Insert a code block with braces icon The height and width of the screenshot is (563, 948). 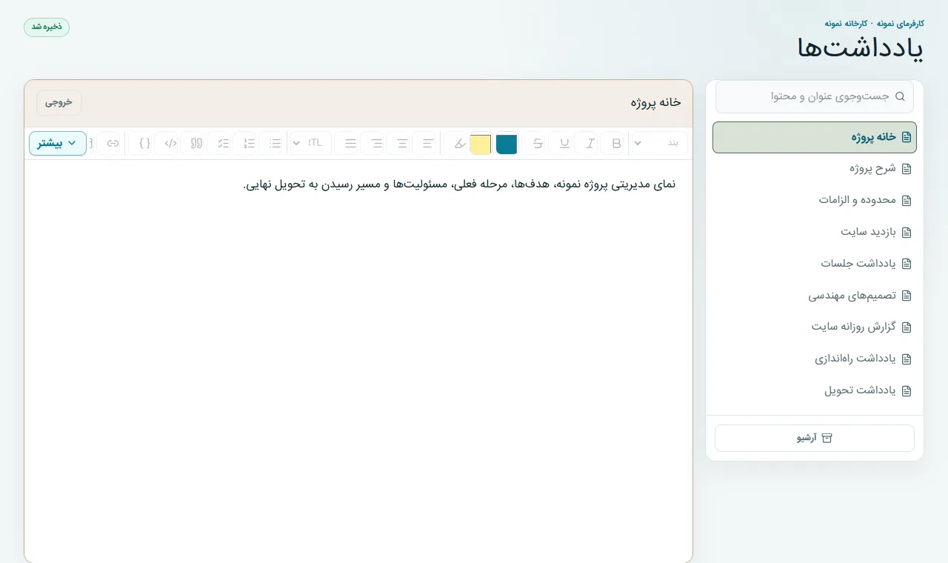(145, 143)
